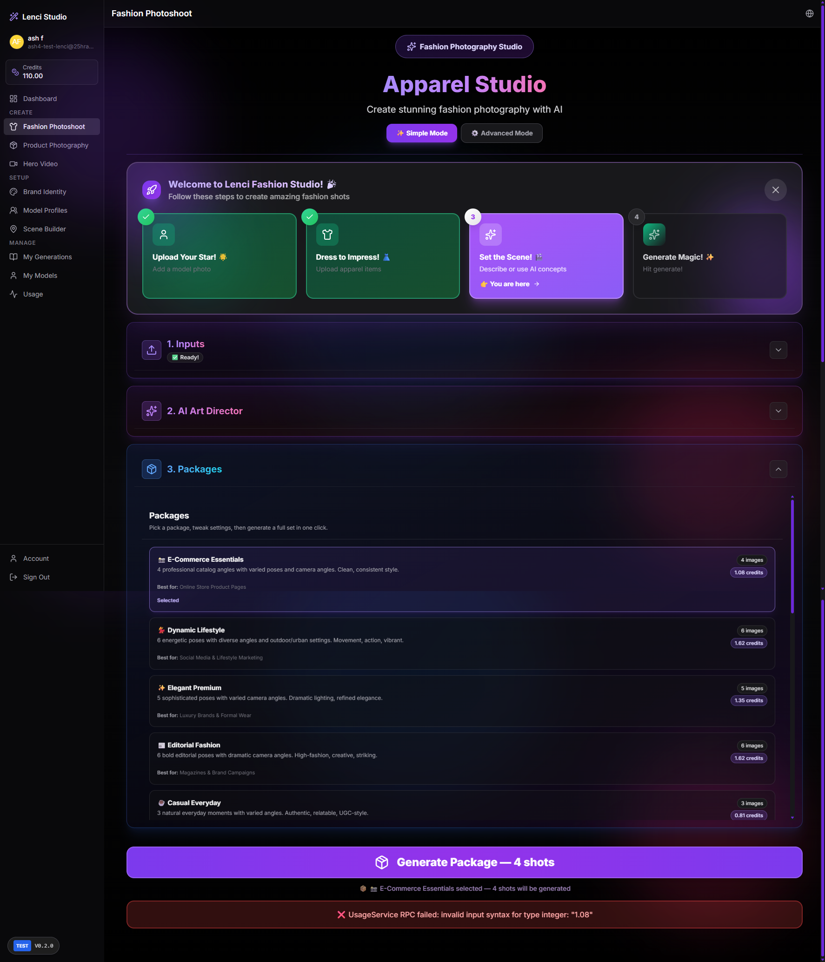Click the credits coin icon
This screenshot has height=962, width=825.
click(x=15, y=72)
